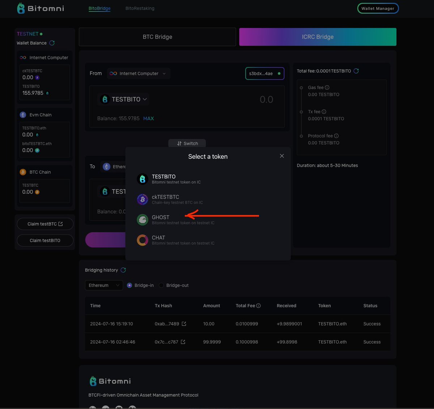Open the Wallet Manager
Viewport: 434px width, 409px height.
pyautogui.click(x=378, y=8)
